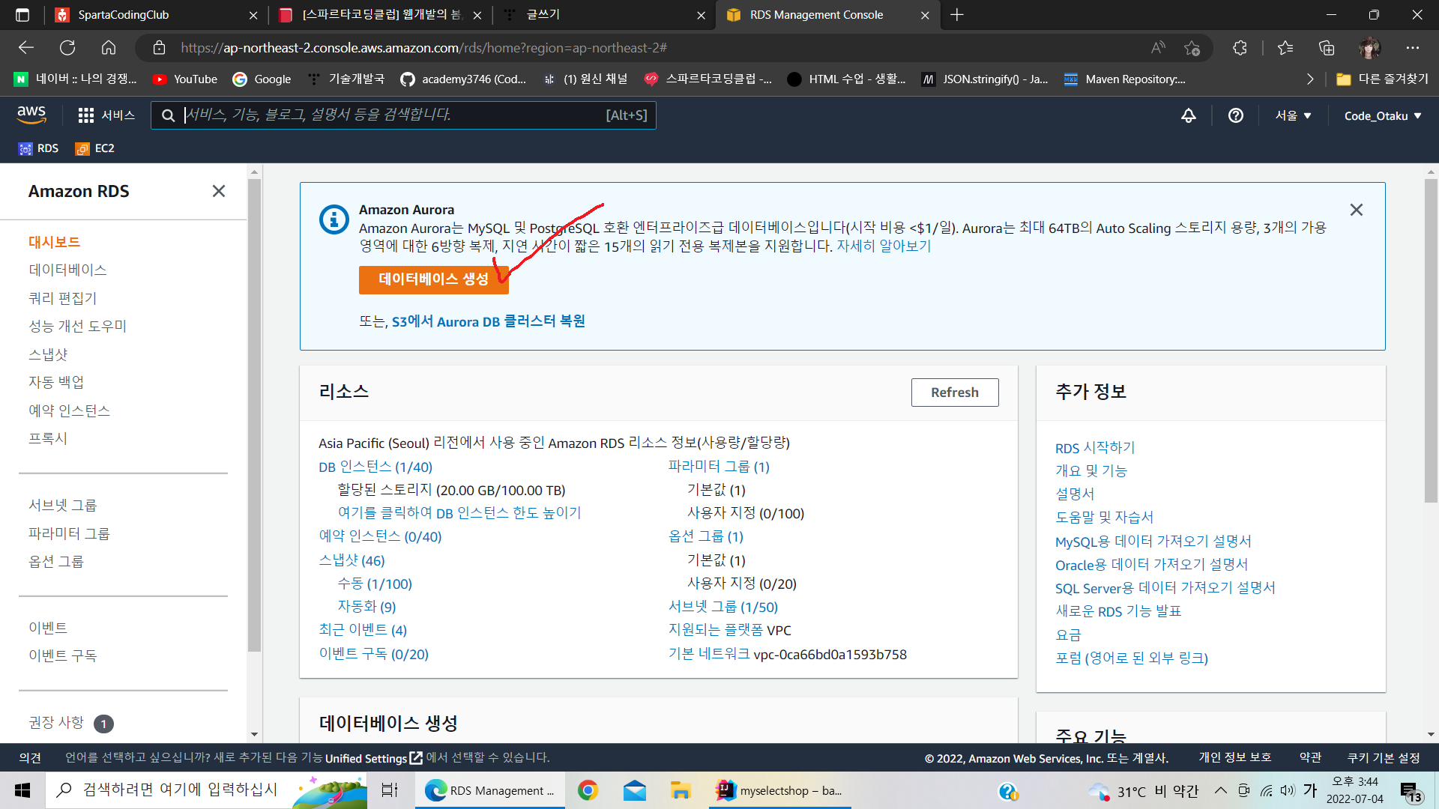Click the browser address bar URL
Viewport: 1439px width, 809px height.
click(423, 48)
